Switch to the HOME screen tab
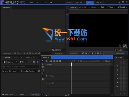Screen dimensions: 129x97 tap(69, 3)
